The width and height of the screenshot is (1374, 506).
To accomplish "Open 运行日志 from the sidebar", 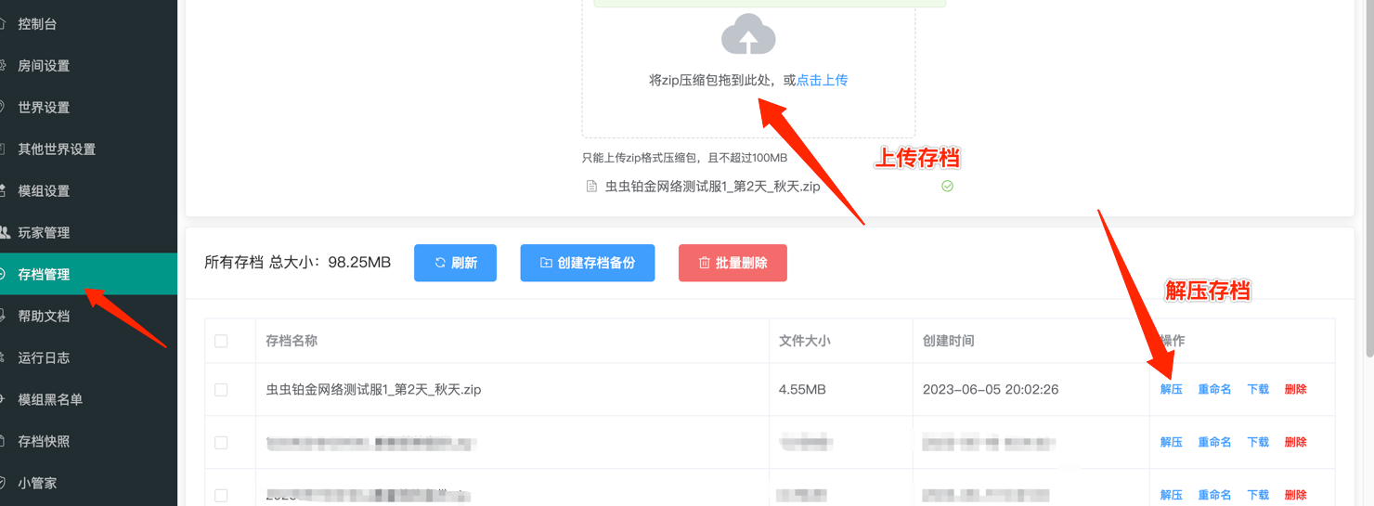I will pos(44,358).
